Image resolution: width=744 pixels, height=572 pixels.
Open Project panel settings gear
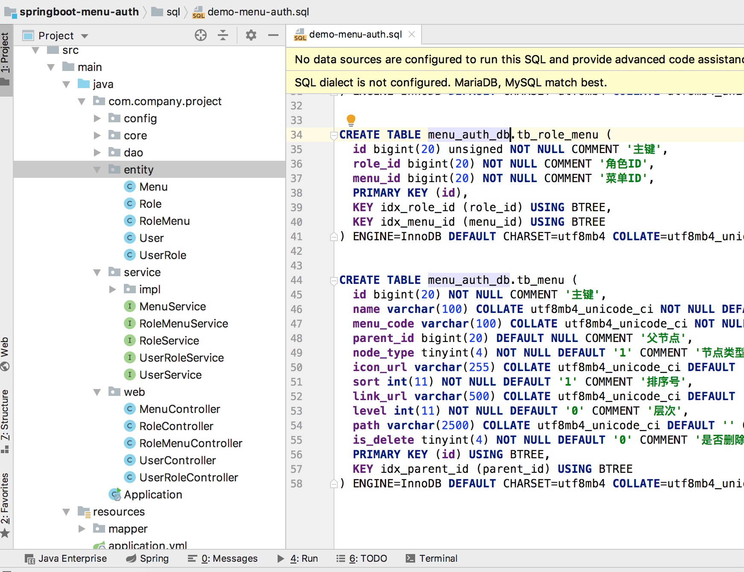[251, 35]
